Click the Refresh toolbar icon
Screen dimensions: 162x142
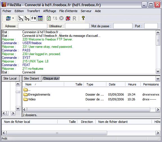(49, 18)
